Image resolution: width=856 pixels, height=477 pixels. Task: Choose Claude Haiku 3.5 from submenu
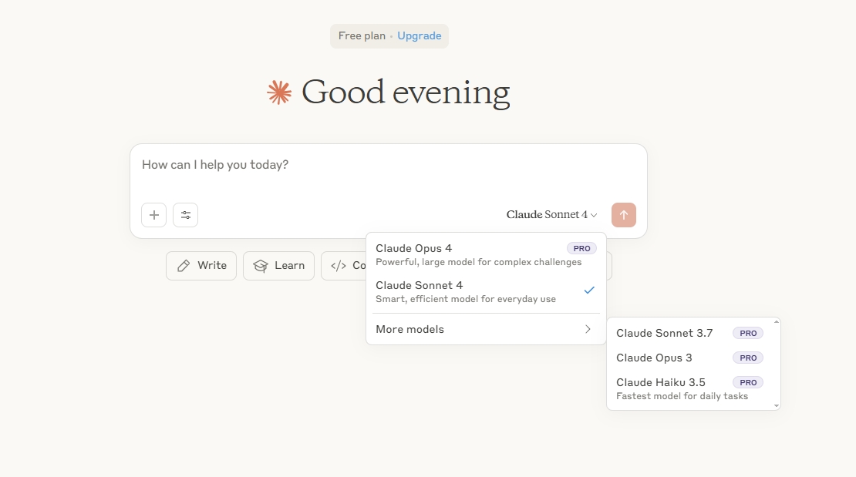point(690,388)
